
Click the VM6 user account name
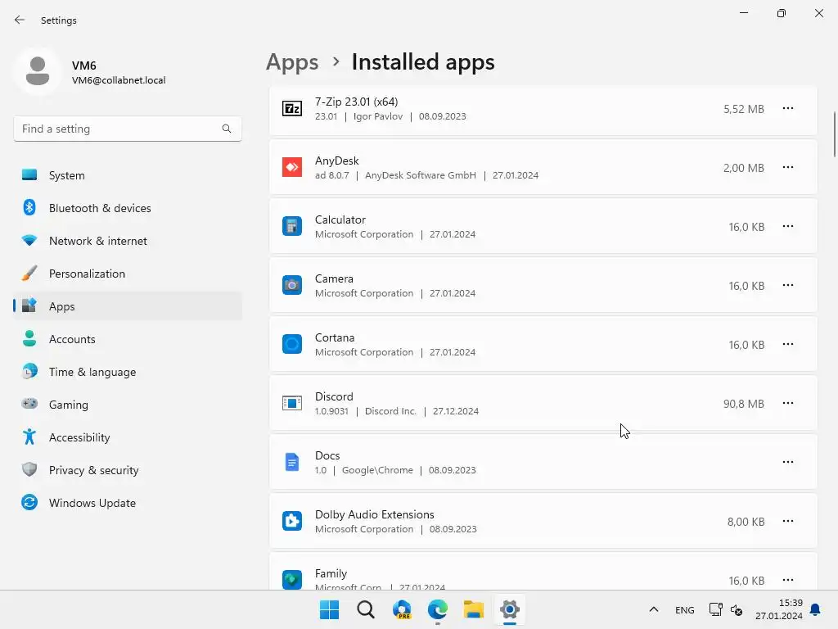pos(84,66)
